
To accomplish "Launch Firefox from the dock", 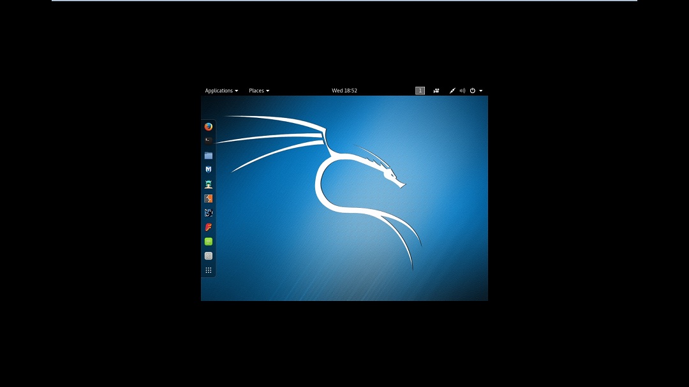I will point(208,126).
